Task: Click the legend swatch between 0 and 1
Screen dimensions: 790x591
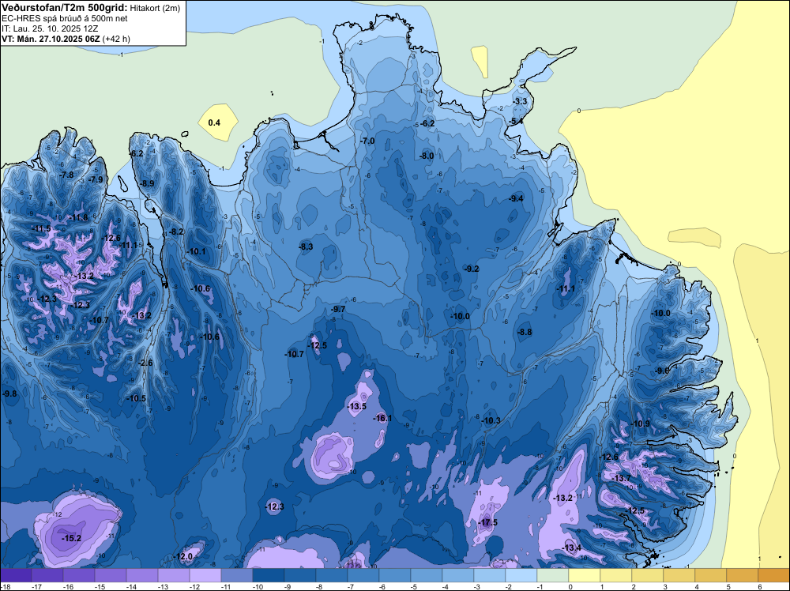Action: point(585,575)
